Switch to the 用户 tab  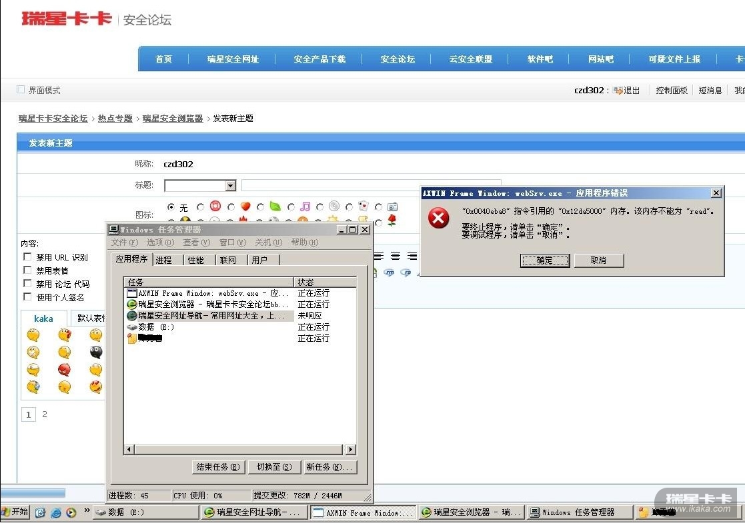click(x=259, y=260)
